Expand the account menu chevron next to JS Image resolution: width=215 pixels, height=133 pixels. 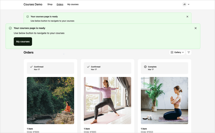pyautogui.click(x=189, y=4)
